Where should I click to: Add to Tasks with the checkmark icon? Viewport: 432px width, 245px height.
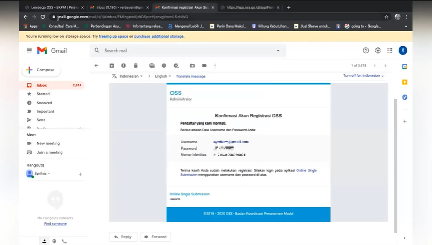[176, 66]
